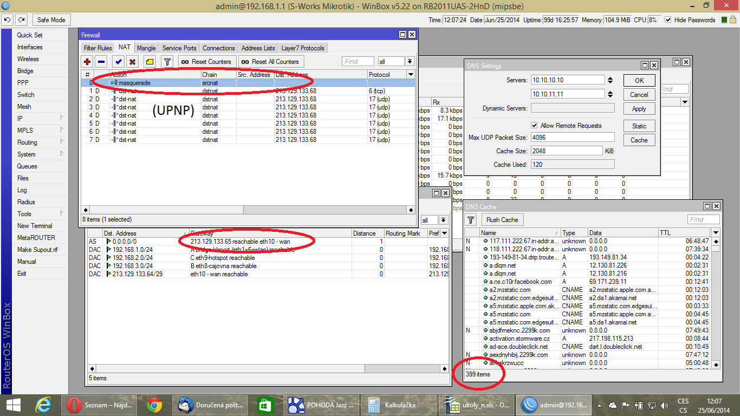Toggle the Hide Passwords checkbox
The height and width of the screenshot is (416, 740).
pos(668,20)
